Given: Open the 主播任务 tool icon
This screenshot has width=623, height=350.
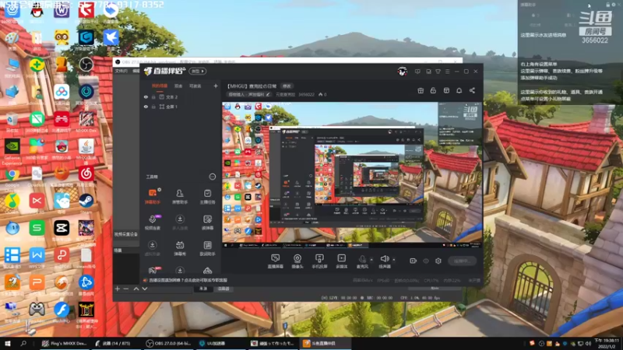Looking at the screenshot, I should tap(207, 196).
